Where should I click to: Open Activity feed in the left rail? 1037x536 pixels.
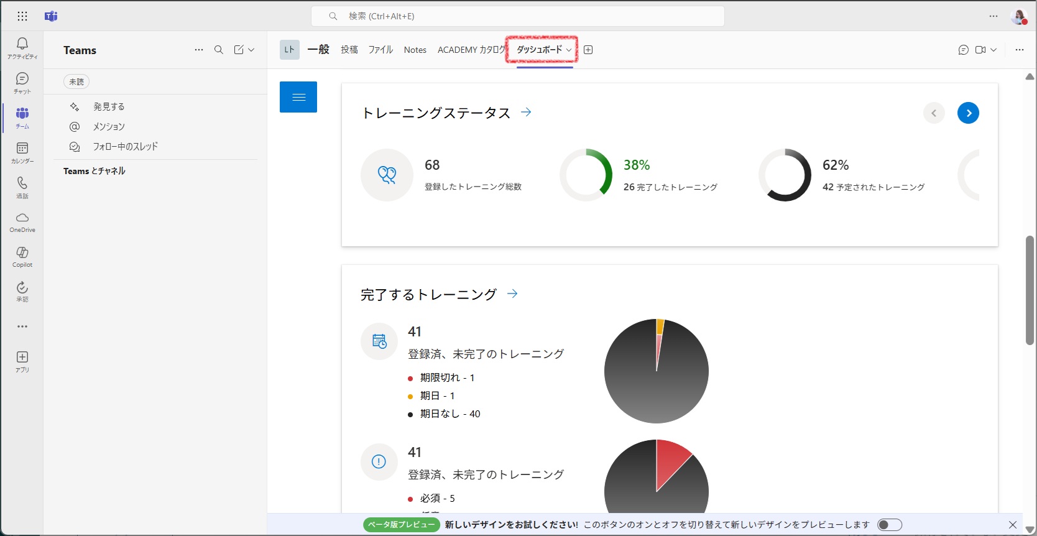(22, 48)
